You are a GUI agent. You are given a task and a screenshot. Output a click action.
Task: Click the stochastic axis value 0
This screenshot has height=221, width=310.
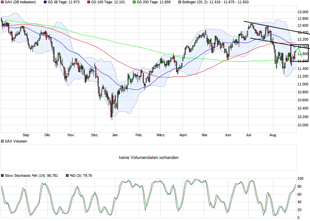pos(298,218)
